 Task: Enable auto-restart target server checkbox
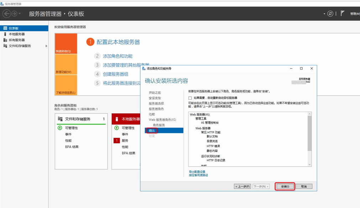pos(190,98)
